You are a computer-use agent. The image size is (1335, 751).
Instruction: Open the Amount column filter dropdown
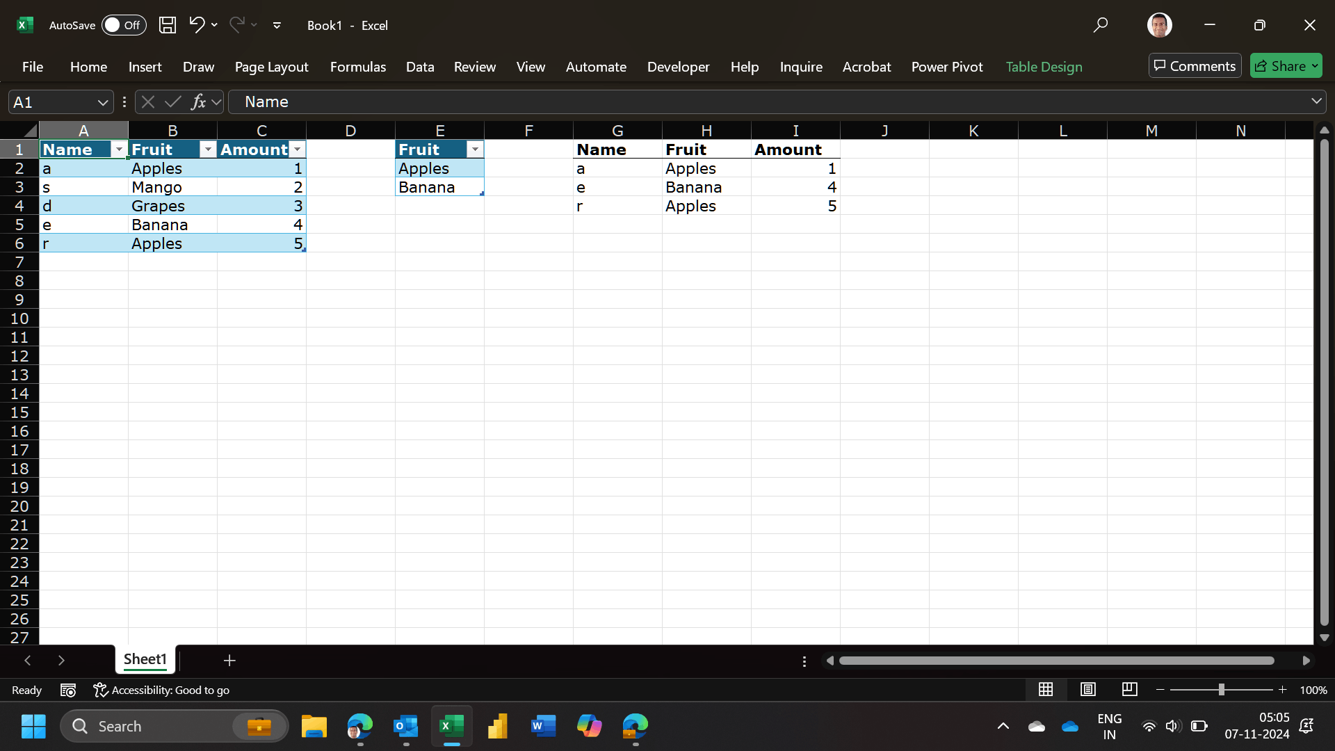[297, 150]
